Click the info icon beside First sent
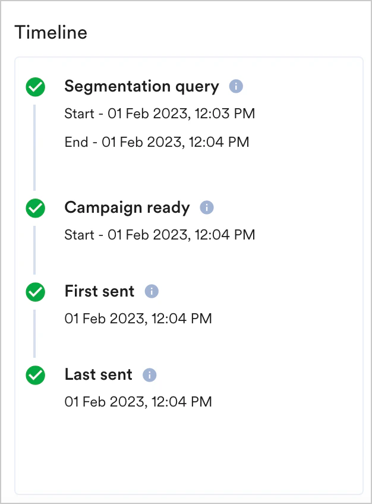 coord(151,291)
